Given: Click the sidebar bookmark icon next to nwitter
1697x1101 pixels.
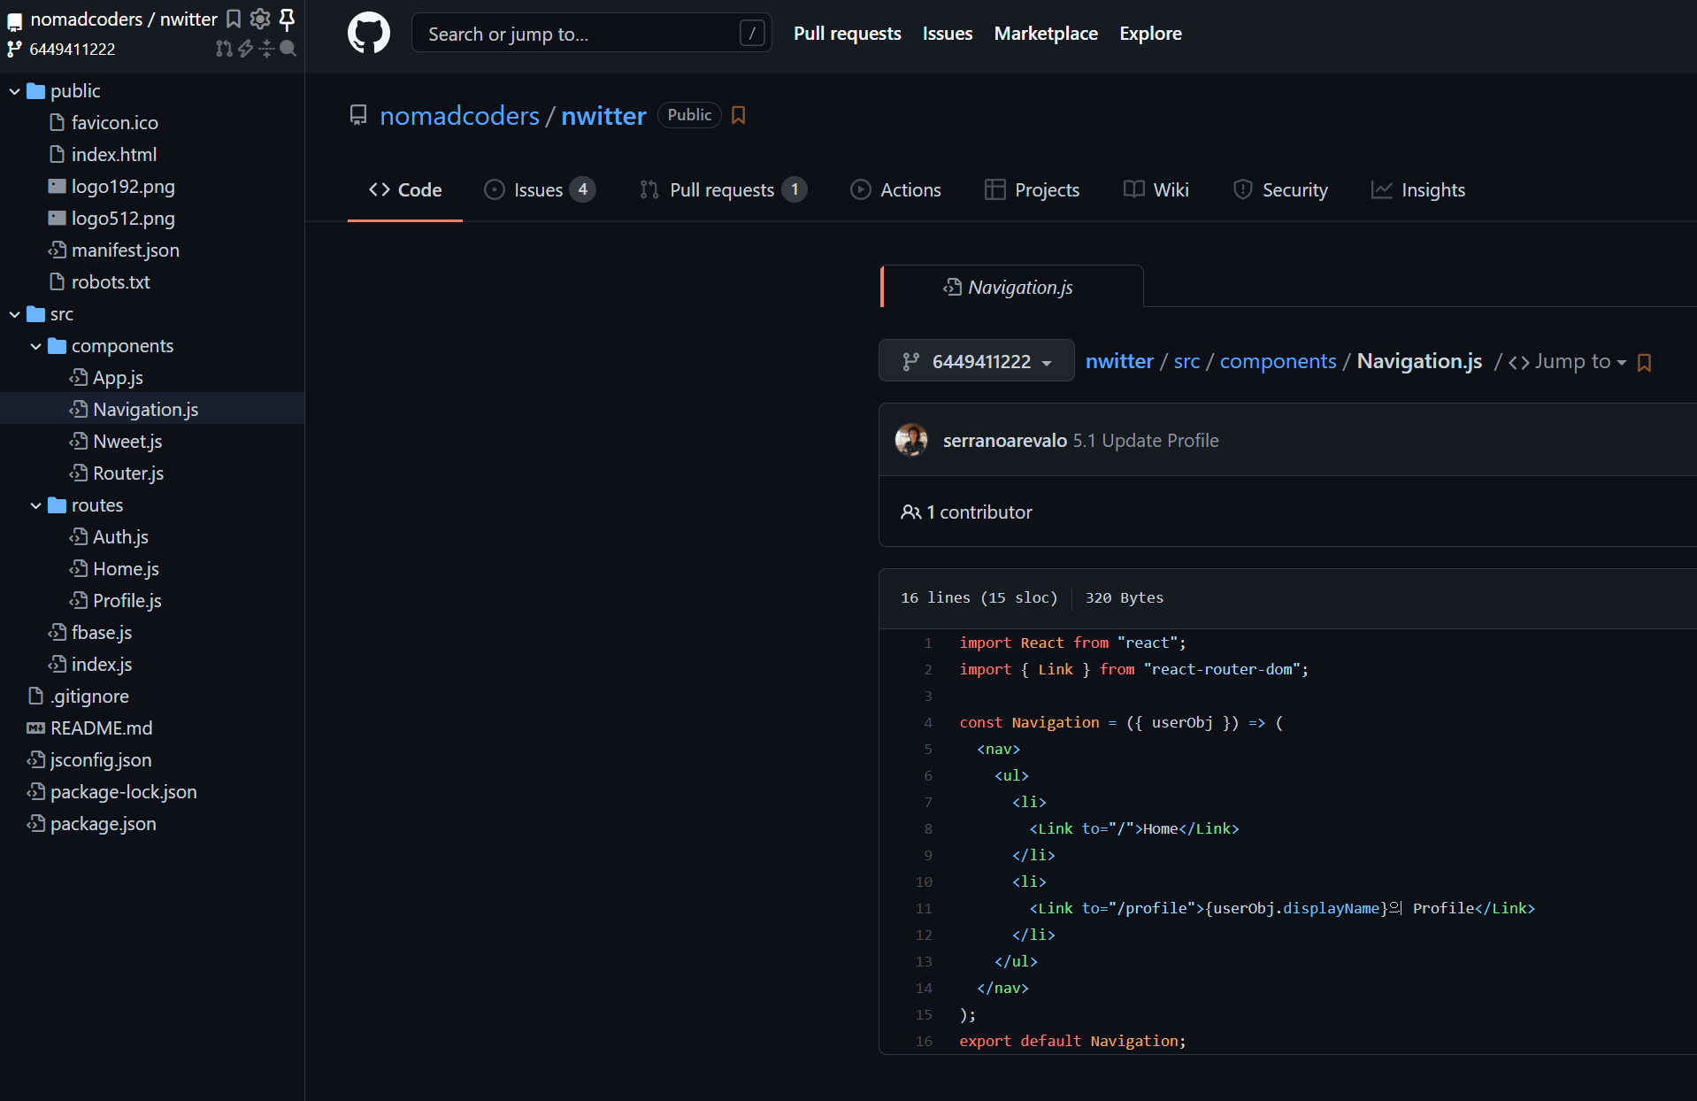Looking at the screenshot, I should pos(234,19).
